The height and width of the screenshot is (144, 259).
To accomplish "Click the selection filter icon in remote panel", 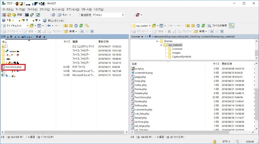I will click(222, 31).
